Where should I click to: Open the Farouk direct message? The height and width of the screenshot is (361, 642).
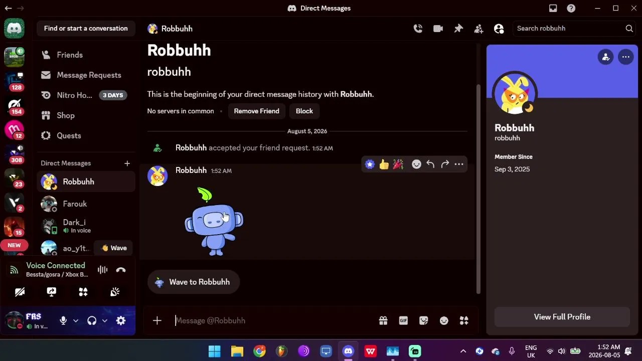coord(86,204)
